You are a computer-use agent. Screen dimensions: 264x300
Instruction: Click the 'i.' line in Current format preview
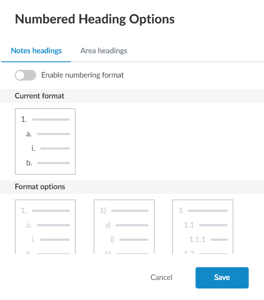(x=50, y=148)
